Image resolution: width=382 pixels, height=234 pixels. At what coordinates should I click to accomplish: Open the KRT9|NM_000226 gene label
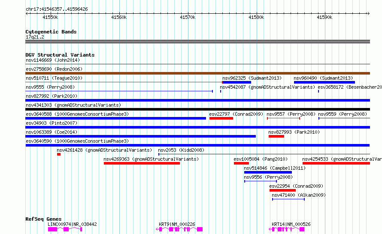point(177,224)
